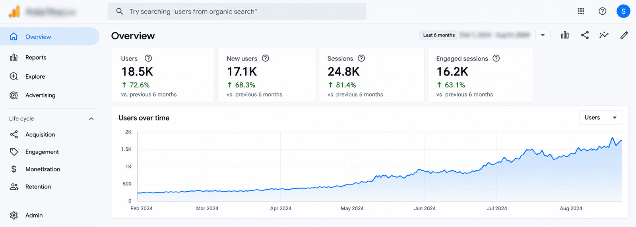Screen dimensions: 636x227
Task: Click the Engagement tag icon
Action: pos(14,151)
